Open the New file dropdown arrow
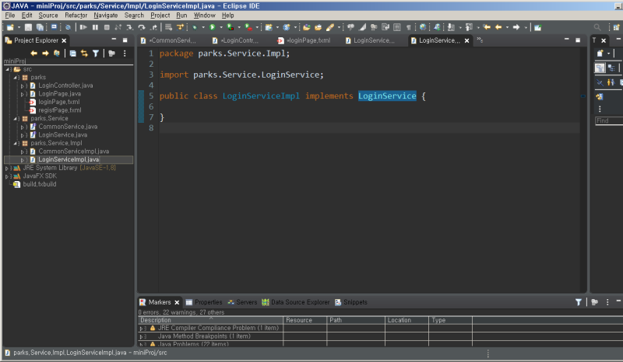This screenshot has width=623, height=362. [19, 27]
